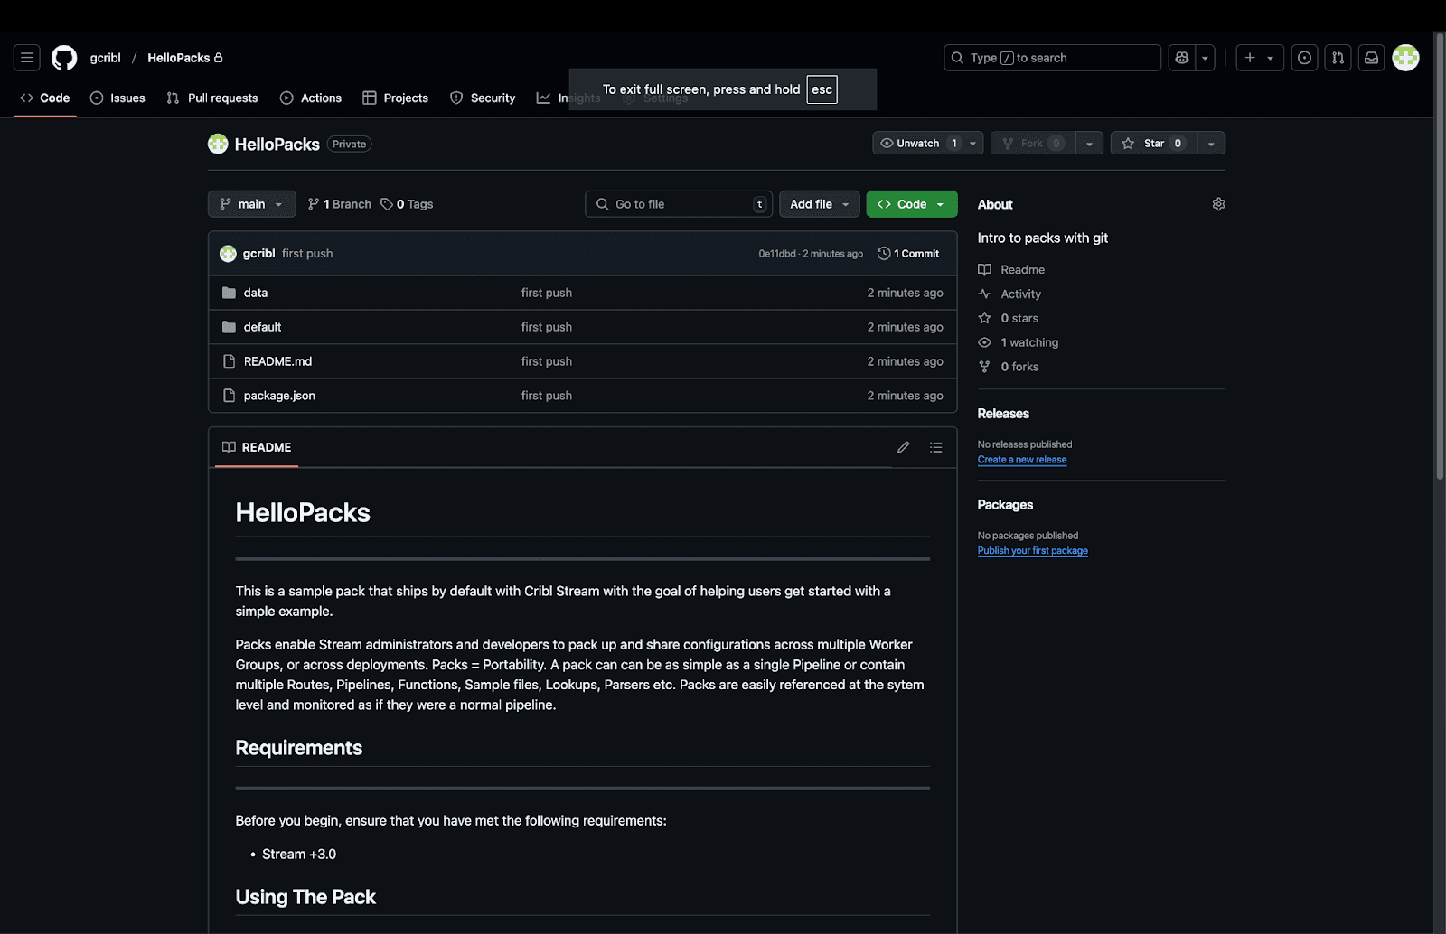Open the hamburger navigation menu
Screen dimensions: 1446x934
pos(27,58)
